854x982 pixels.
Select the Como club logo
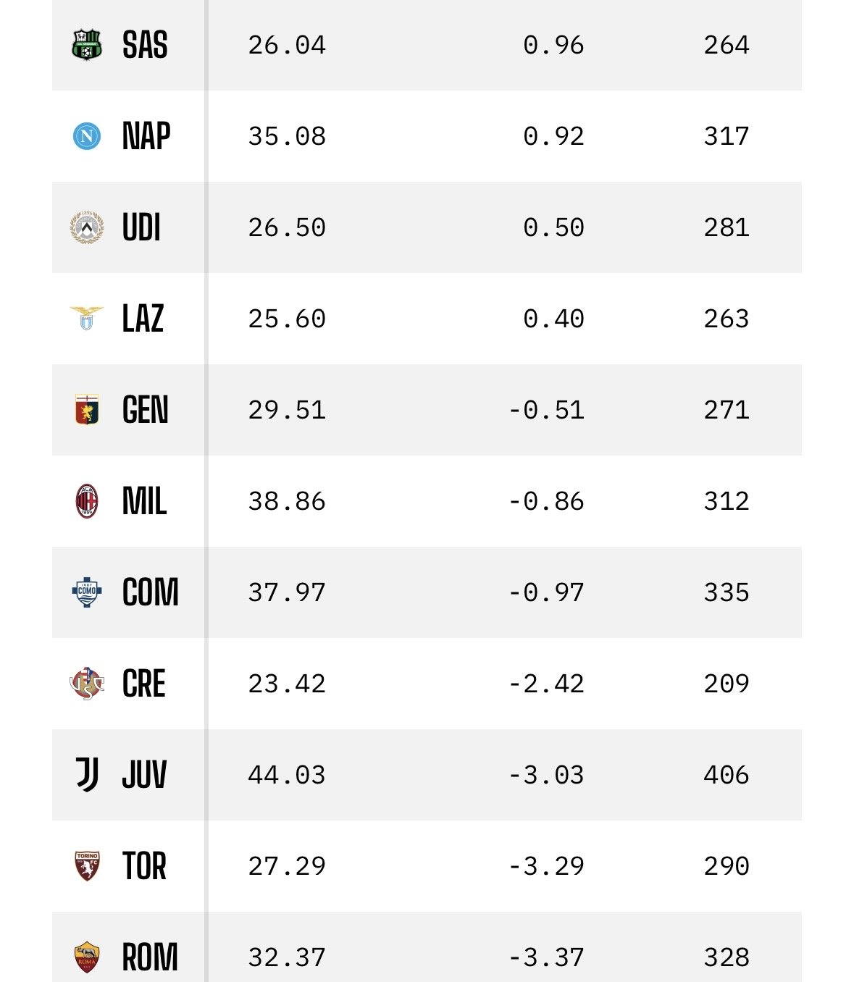tap(87, 592)
